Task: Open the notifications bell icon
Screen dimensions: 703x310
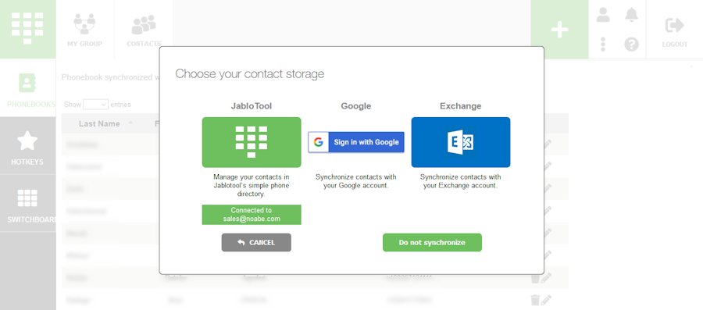Action: coord(631,15)
